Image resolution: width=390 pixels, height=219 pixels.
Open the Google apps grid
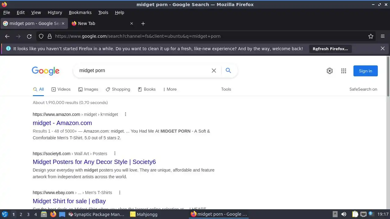344,71
